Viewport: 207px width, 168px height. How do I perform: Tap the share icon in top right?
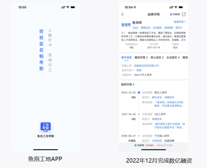click(184, 14)
